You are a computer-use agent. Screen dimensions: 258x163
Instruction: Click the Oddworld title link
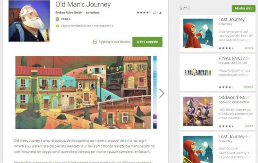[x=234, y=97]
